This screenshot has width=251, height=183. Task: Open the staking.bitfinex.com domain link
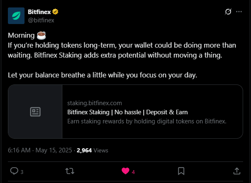pyautogui.click(x=94, y=103)
